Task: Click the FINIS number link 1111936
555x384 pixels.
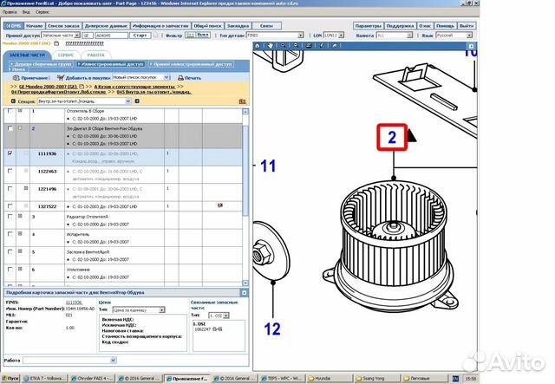Action: [x=74, y=303]
